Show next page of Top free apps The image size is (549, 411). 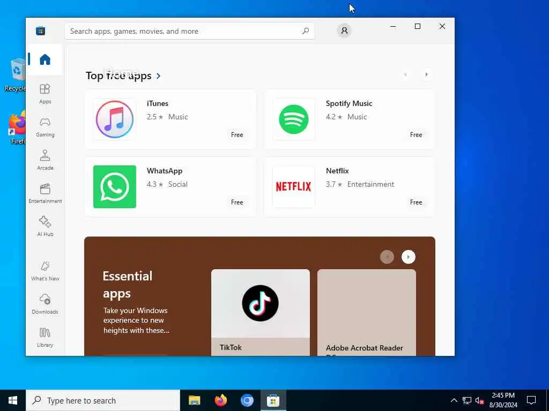point(426,74)
